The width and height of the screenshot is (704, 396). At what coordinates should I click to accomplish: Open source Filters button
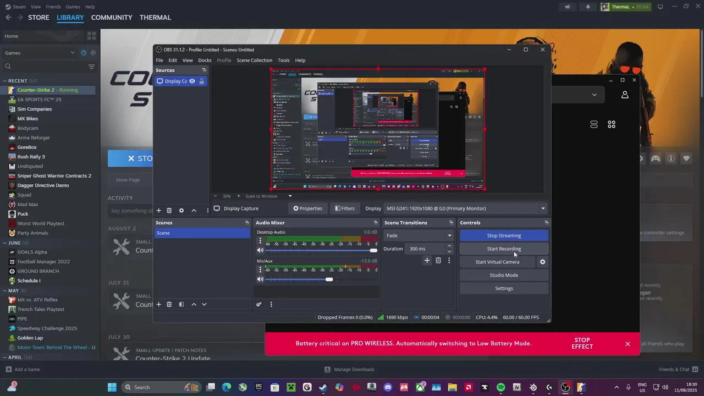click(345, 208)
